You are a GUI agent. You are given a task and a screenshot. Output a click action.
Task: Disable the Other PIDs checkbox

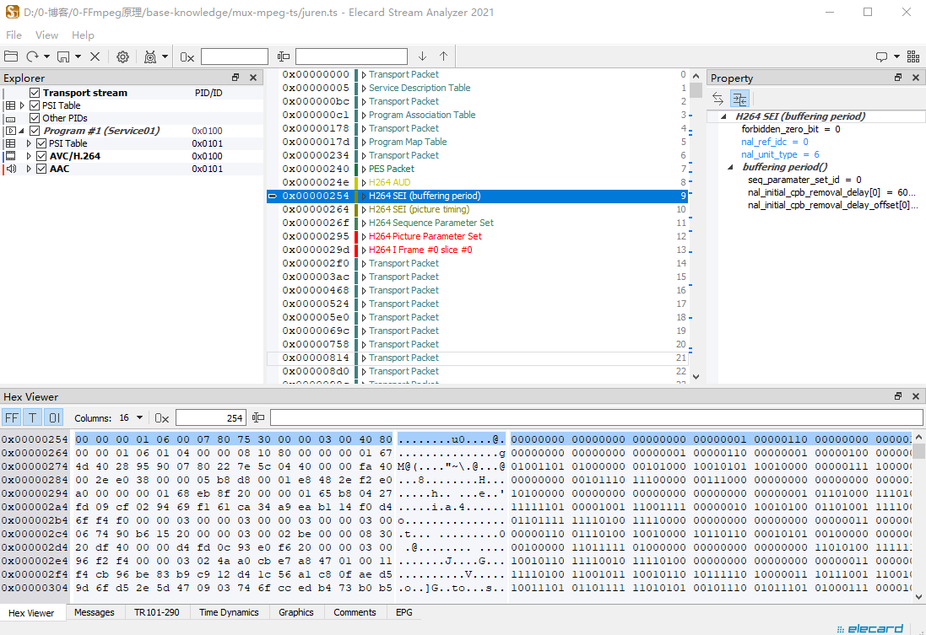(x=35, y=117)
